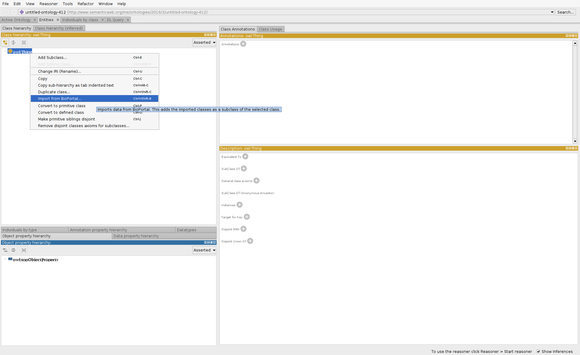This screenshot has height=355, width=580.
Task: Open the class hierarchy Asserted dropdown
Action: pyautogui.click(x=205, y=43)
